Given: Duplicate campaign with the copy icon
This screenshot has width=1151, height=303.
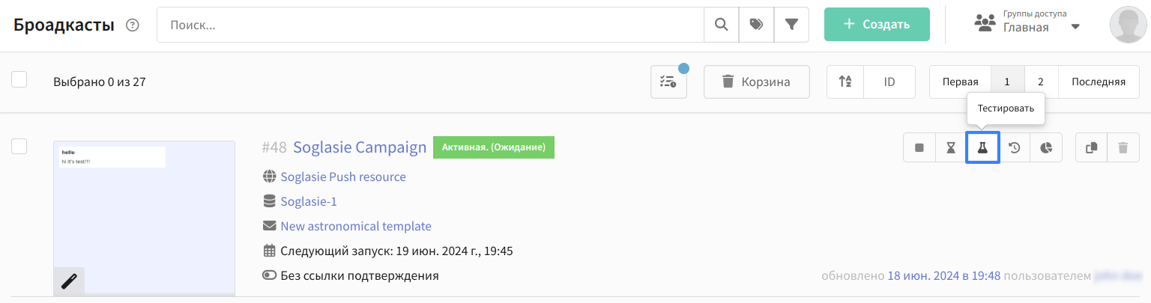Looking at the screenshot, I should [x=1091, y=148].
